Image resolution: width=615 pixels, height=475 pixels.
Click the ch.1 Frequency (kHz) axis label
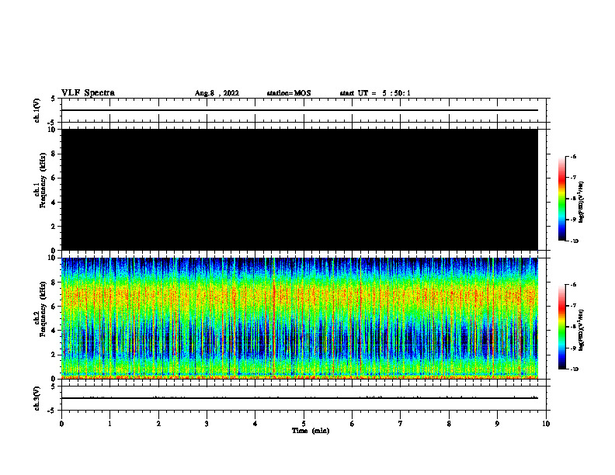click(x=40, y=180)
